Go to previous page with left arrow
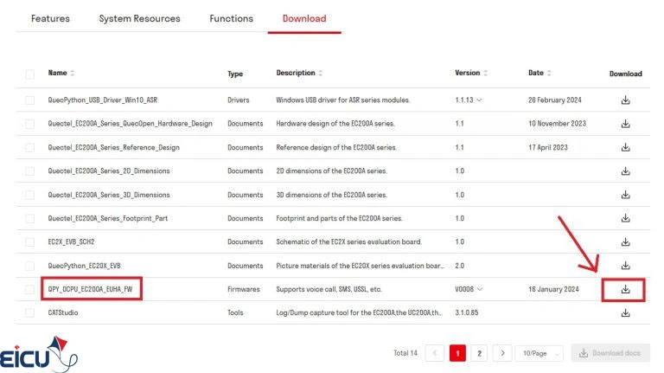This screenshot has height=373, width=664. [x=435, y=353]
